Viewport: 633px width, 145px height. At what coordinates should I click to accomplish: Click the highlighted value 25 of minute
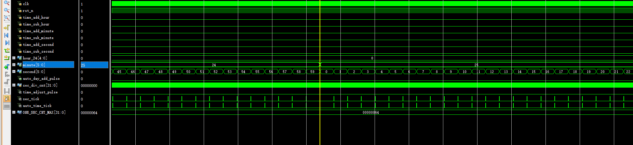point(94,65)
